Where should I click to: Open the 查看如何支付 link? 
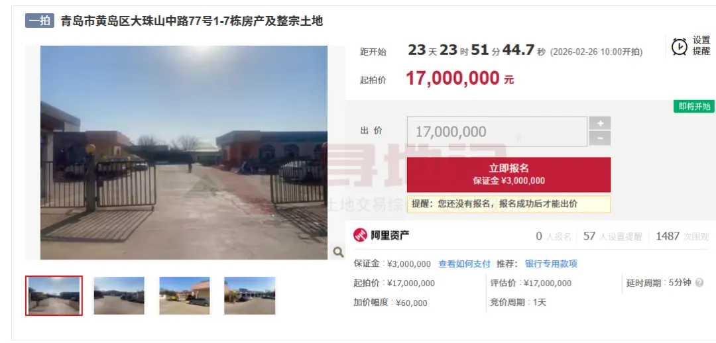coord(464,264)
